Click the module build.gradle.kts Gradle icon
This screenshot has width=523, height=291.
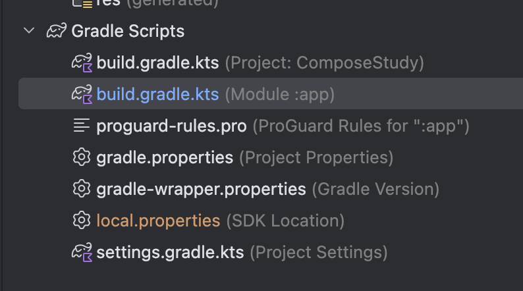(82, 95)
